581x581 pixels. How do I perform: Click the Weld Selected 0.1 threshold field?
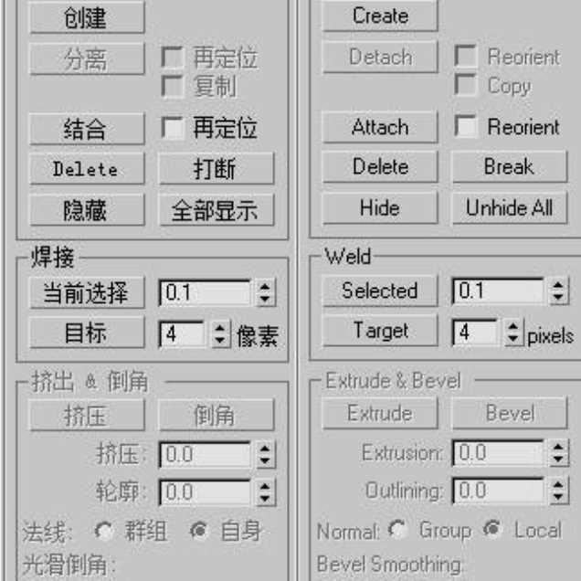pos(499,290)
